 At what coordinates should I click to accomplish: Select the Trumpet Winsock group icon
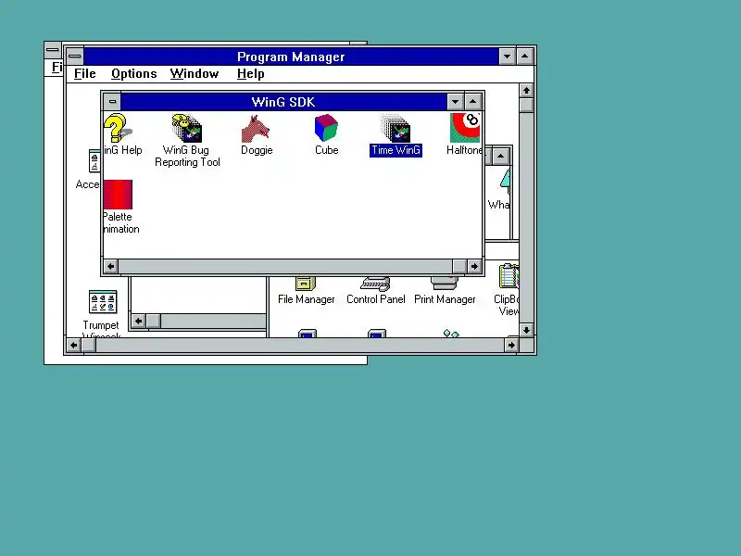pyautogui.click(x=103, y=302)
